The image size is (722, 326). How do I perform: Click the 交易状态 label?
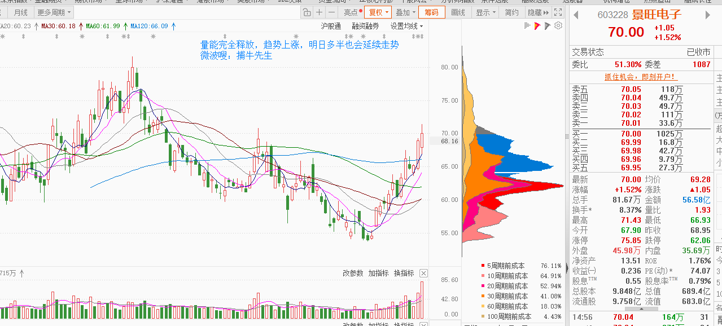588,52
